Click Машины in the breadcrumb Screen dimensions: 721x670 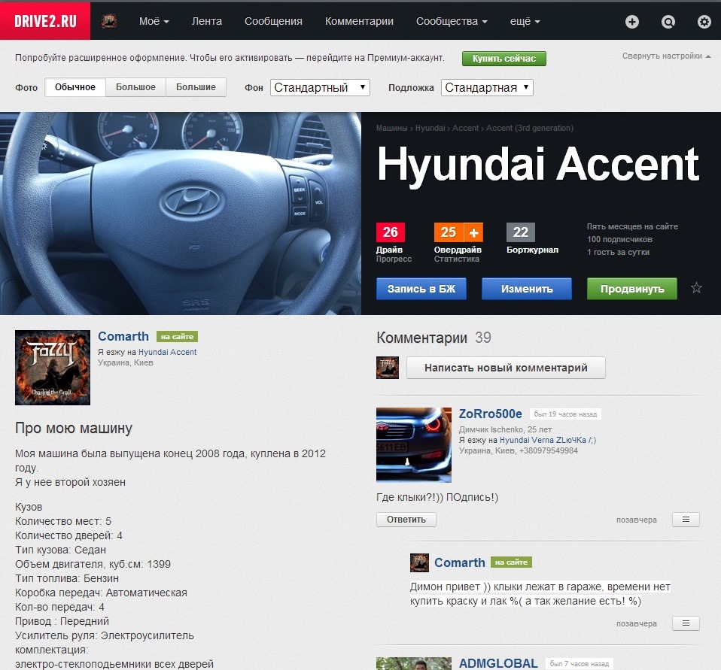tap(391, 128)
